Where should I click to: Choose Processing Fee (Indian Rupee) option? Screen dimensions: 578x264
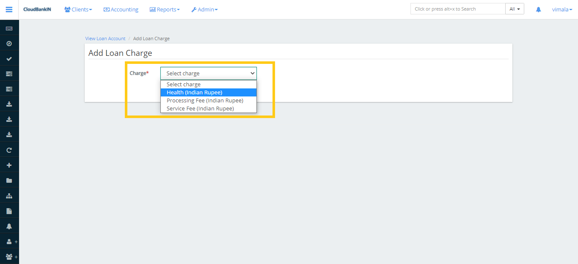[x=205, y=101]
